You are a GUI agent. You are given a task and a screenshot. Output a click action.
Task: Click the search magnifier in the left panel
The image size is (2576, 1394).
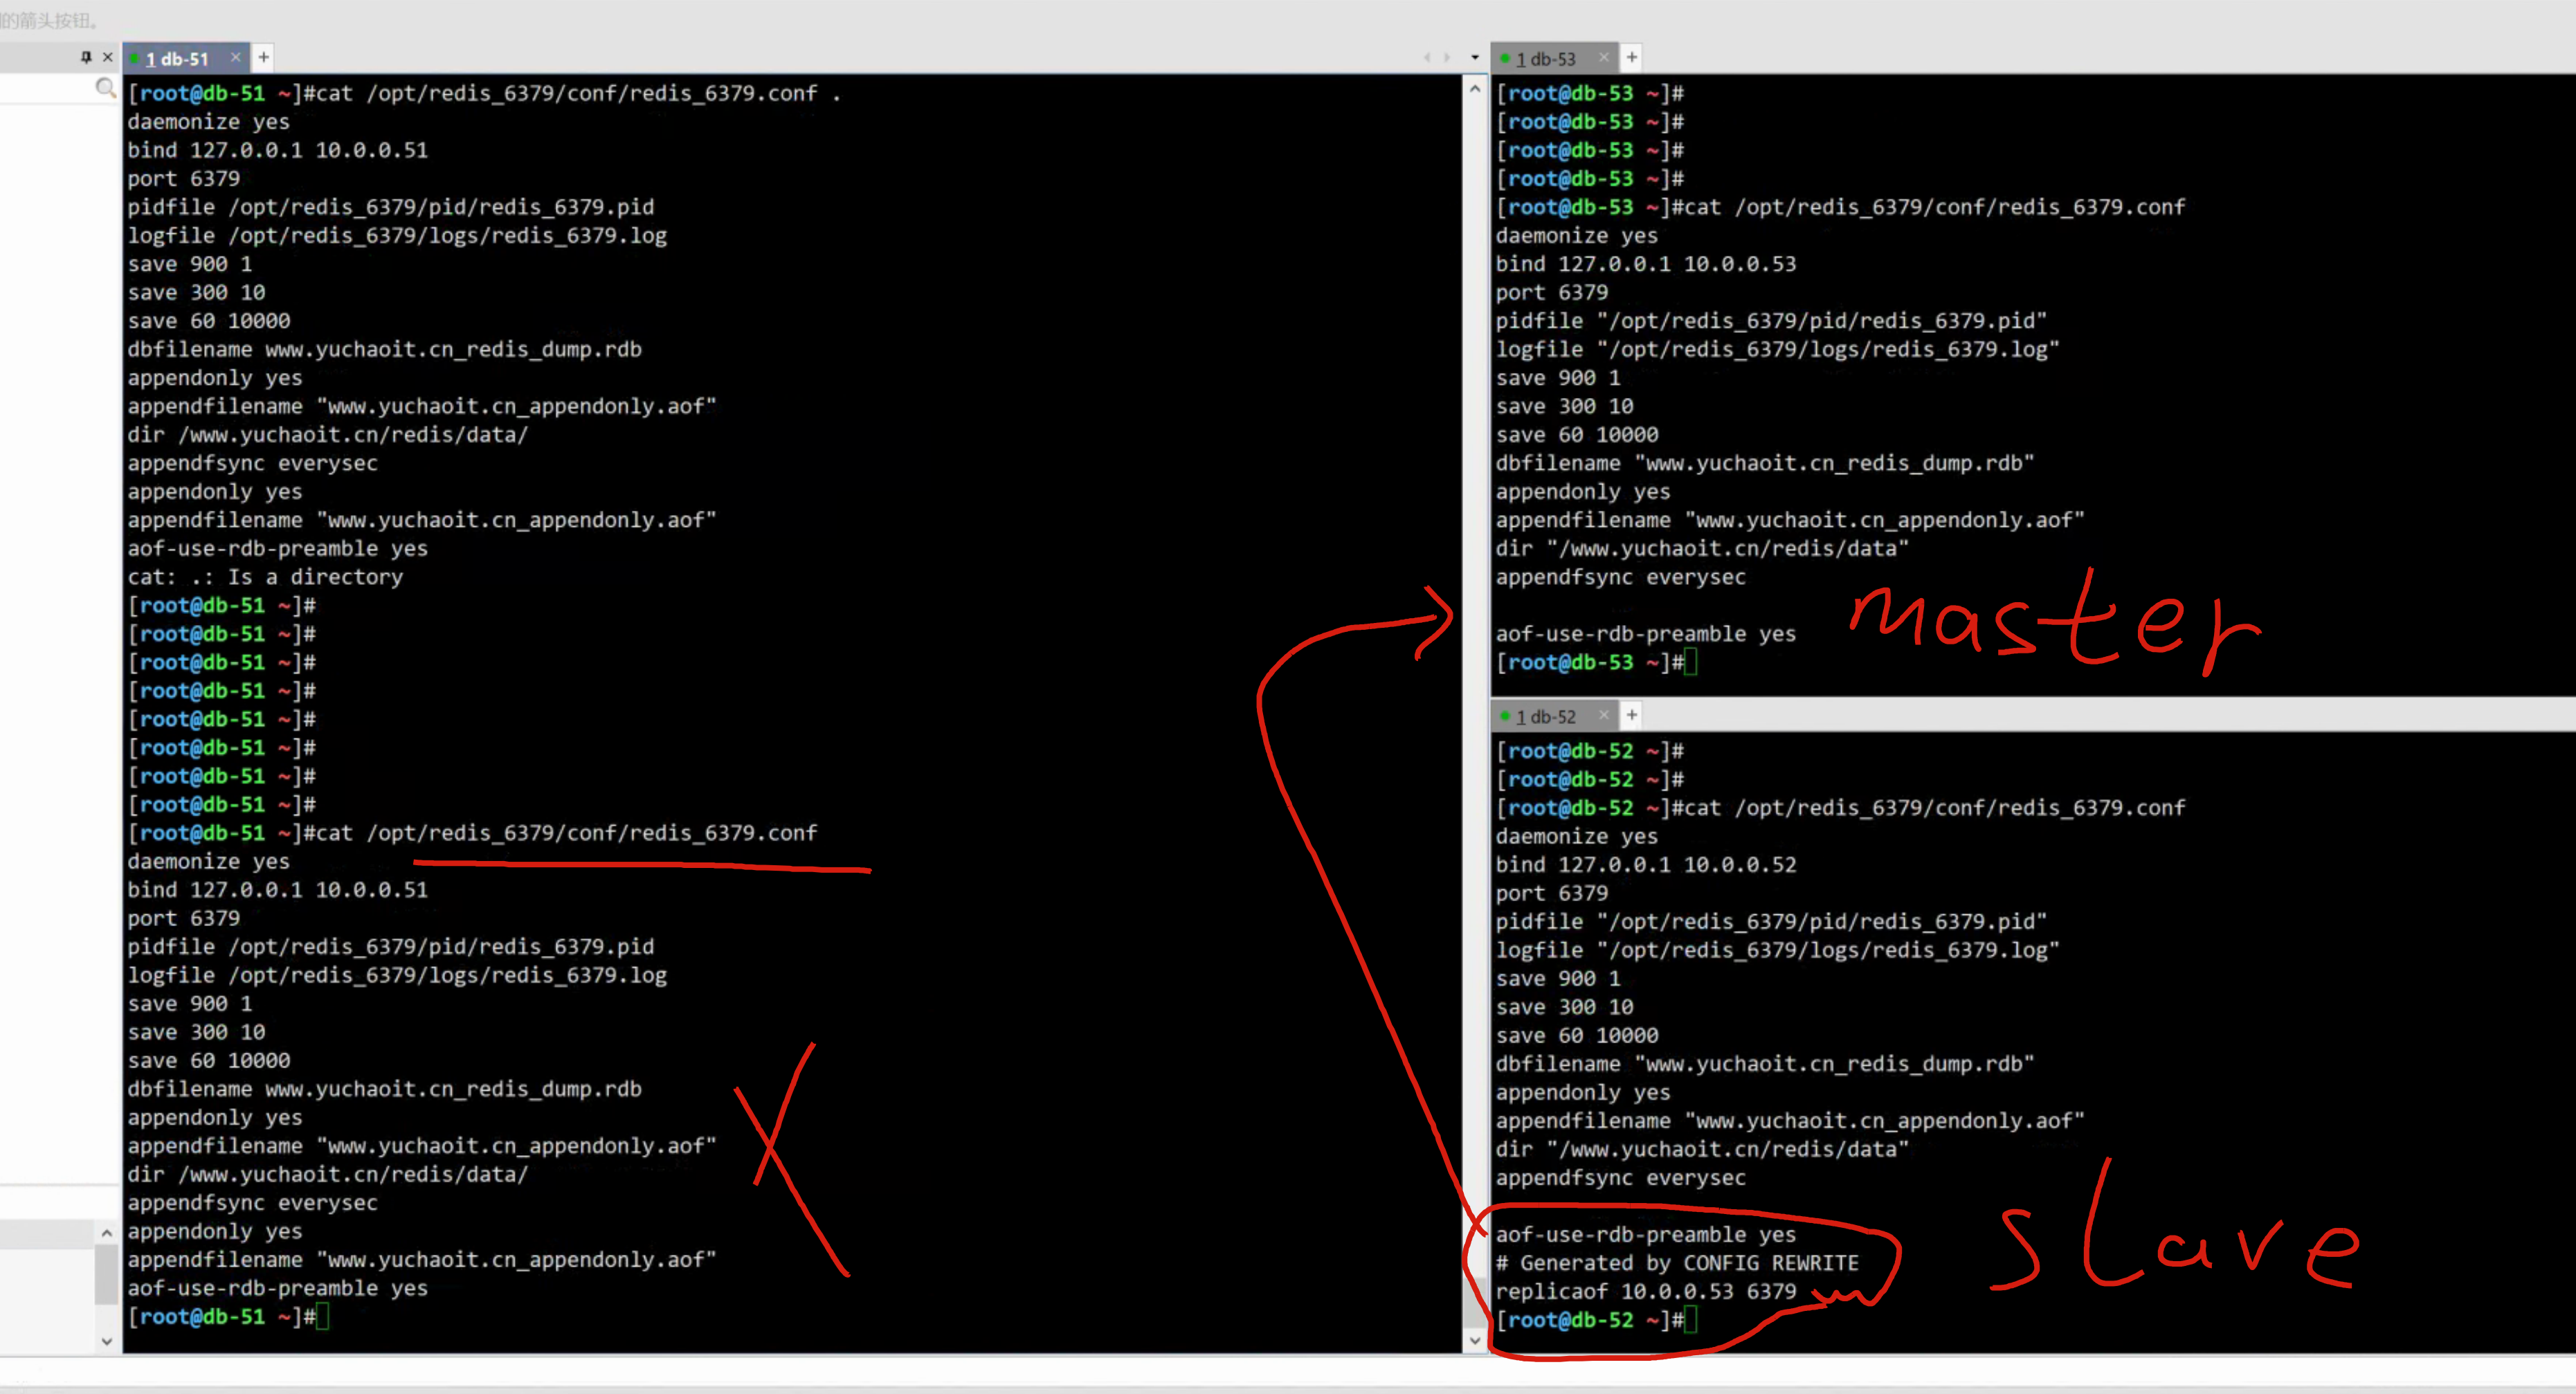104,89
